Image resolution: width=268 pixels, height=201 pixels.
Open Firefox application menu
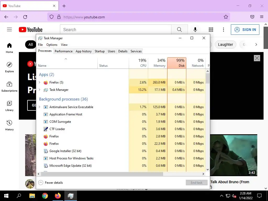pyautogui.click(x=262, y=17)
